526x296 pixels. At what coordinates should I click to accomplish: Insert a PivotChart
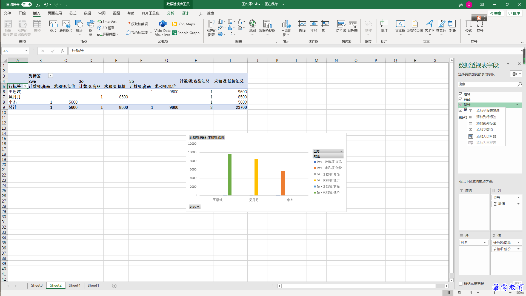267,27
